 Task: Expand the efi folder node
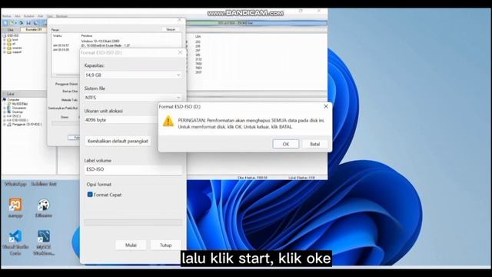pos(5,44)
